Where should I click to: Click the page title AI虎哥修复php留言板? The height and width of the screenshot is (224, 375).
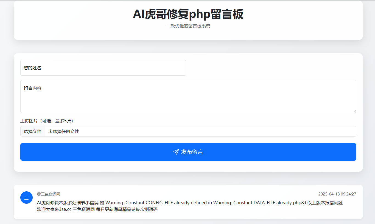(x=188, y=14)
